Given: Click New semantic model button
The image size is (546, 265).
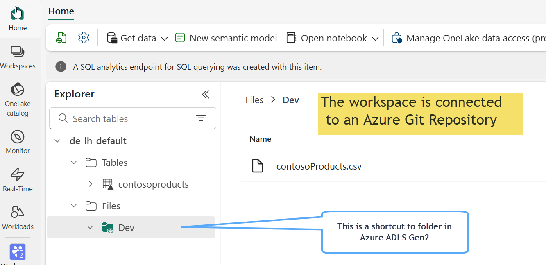Looking at the screenshot, I should [x=226, y=38].
